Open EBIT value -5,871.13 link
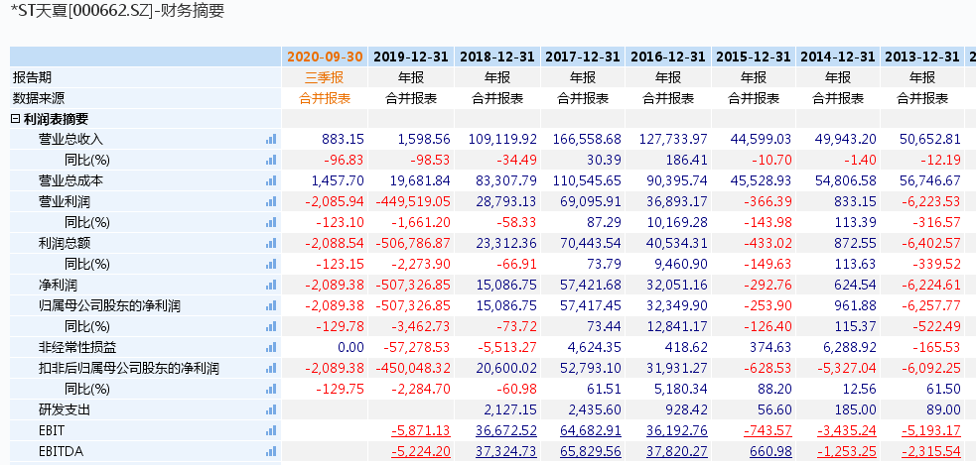The image size is (976, 465). pyautogui.click(x=421, y=431)
